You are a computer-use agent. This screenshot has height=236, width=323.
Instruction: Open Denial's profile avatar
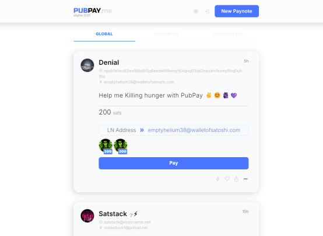(x=87, y=65)
